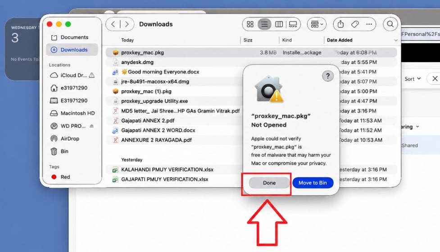
Task: Click the Edit Tags toolbar icon
Action: pos(355,24)
